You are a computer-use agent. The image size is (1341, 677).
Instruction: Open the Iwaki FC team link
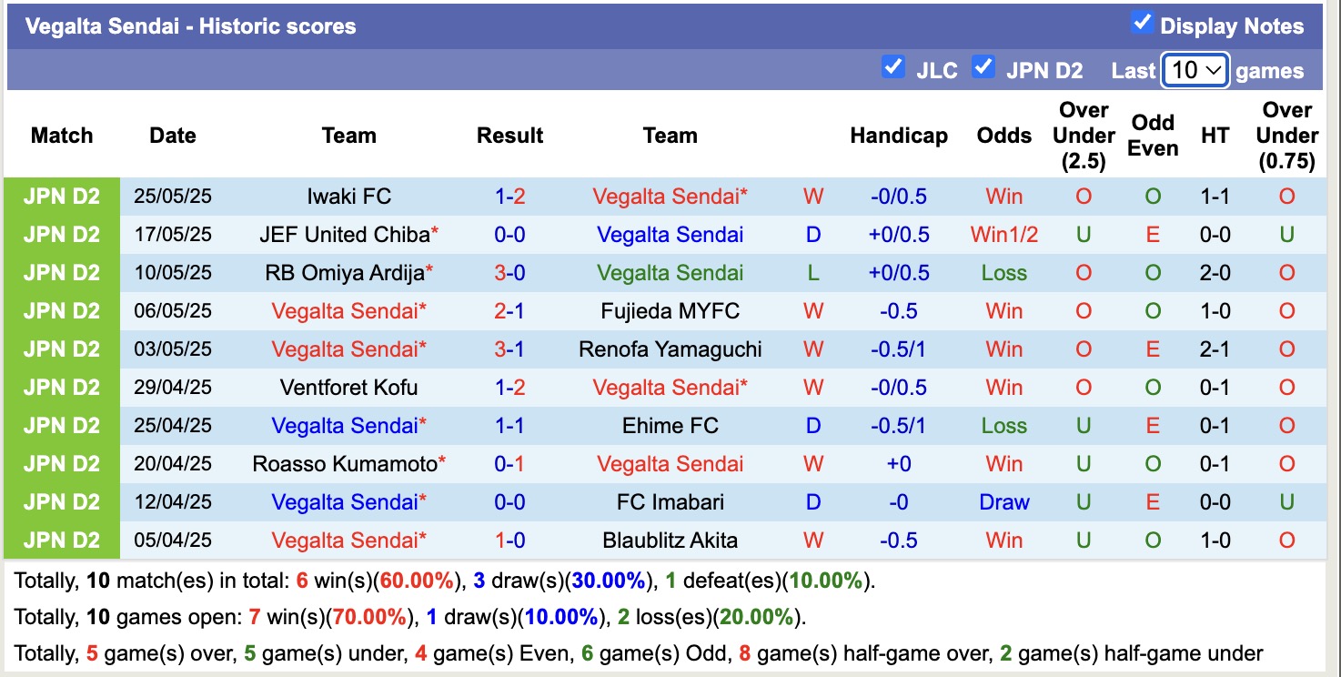349,197
